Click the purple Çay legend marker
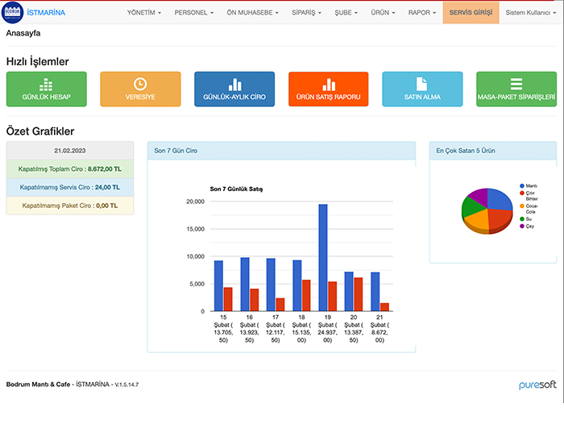The height and width of the screenshot is (424, 564). (522, 226)
